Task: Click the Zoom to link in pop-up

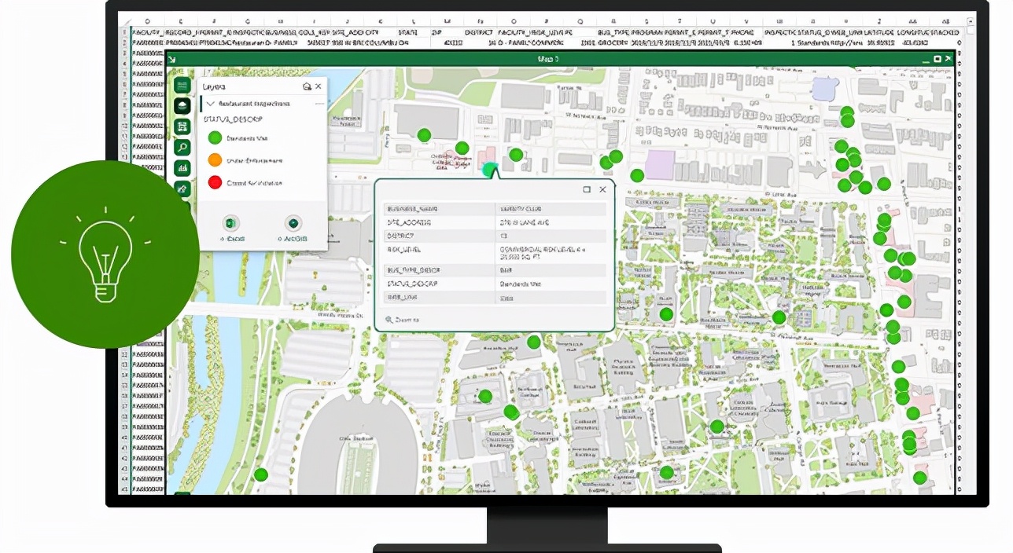Action: (x=402, y=320)
